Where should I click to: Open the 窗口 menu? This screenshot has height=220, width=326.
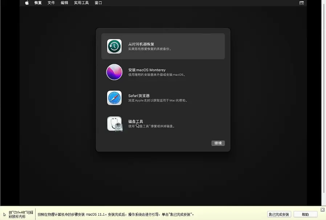coord(98,3)
